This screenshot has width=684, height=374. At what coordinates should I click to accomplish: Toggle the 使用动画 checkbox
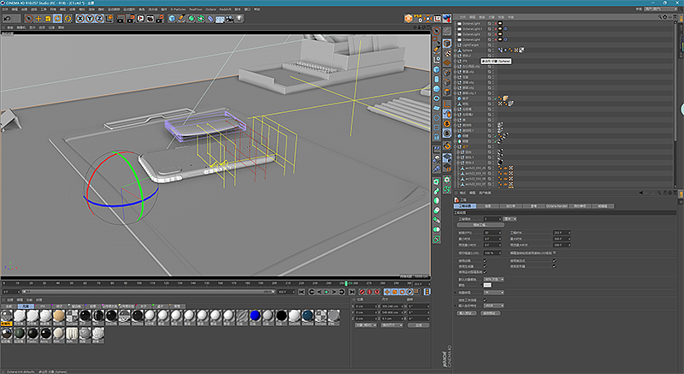(485, 261)
